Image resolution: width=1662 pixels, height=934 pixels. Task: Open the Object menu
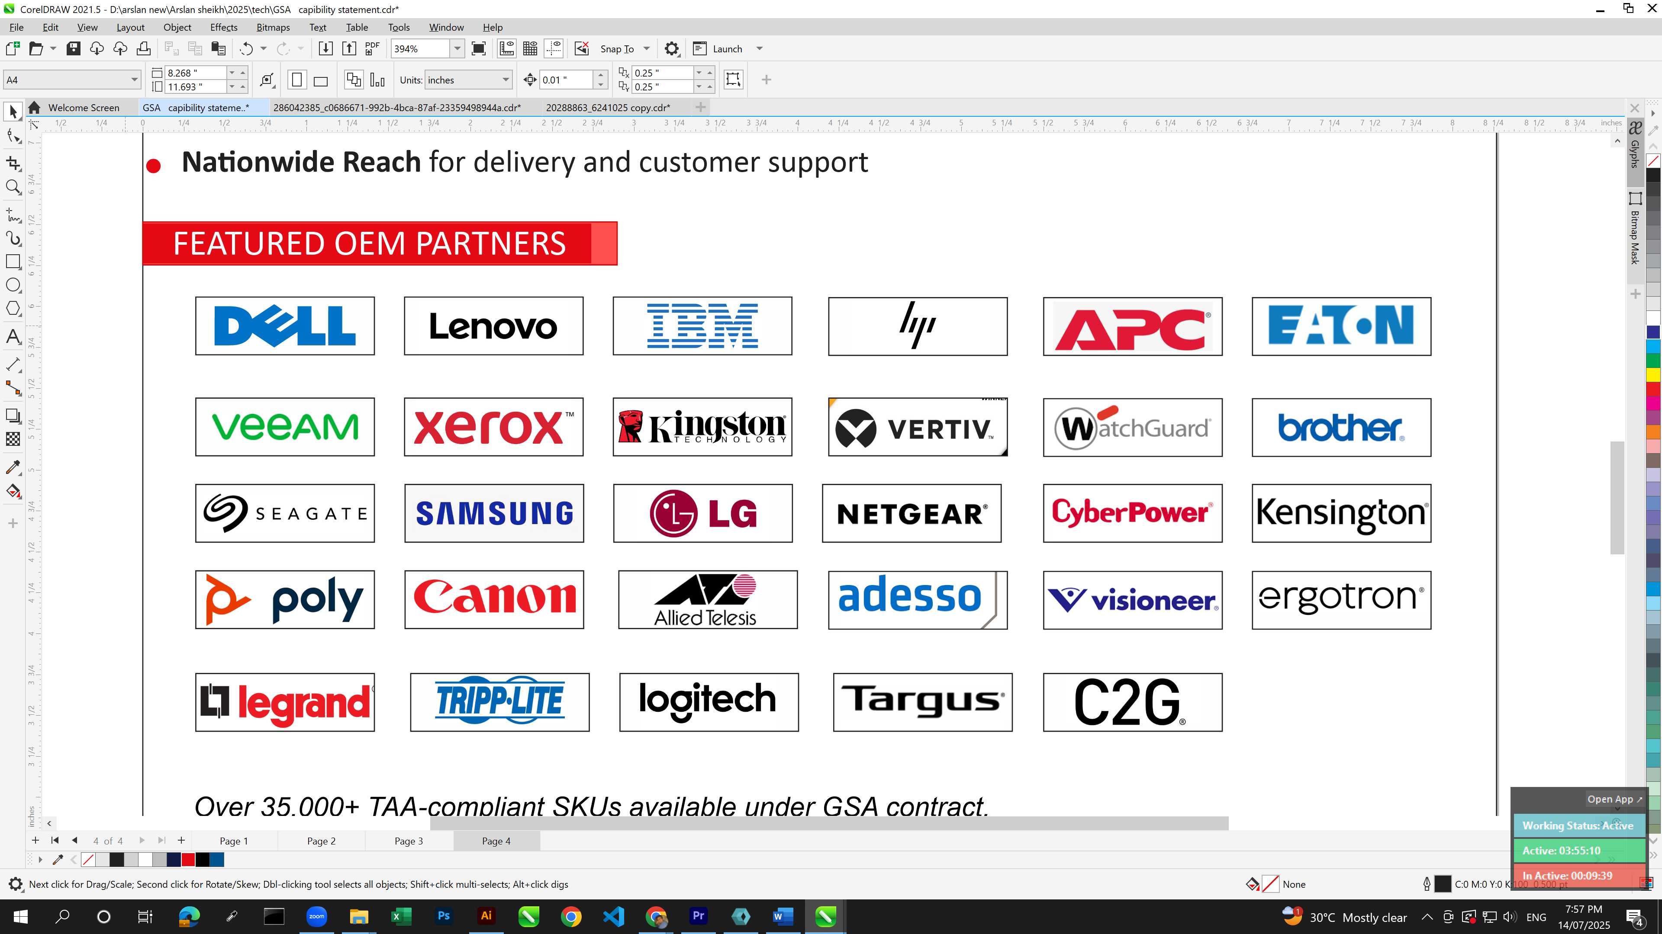coord(177,27)
